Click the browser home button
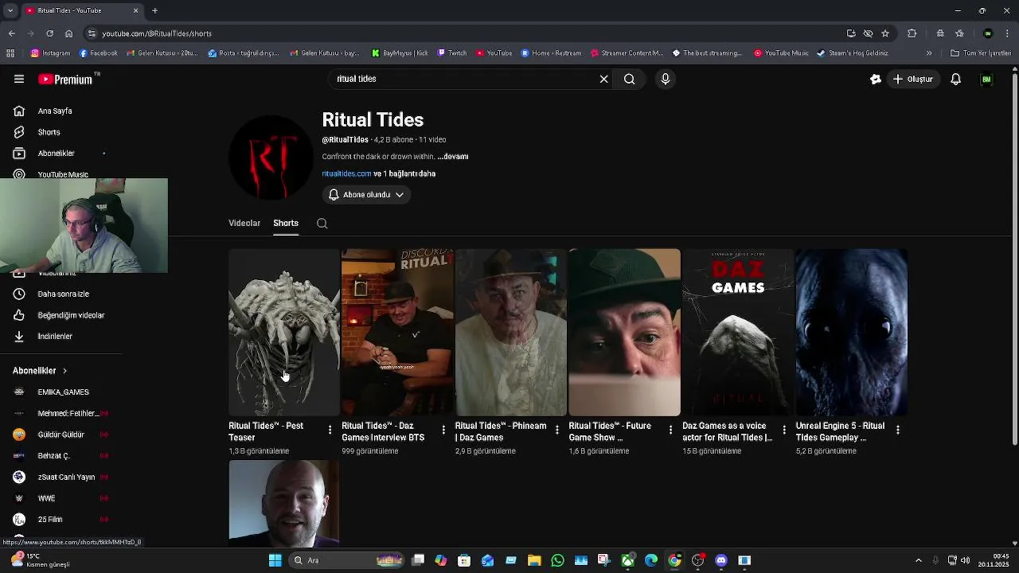Viewport: 1019px width, 573px height. tap(68, 33)
